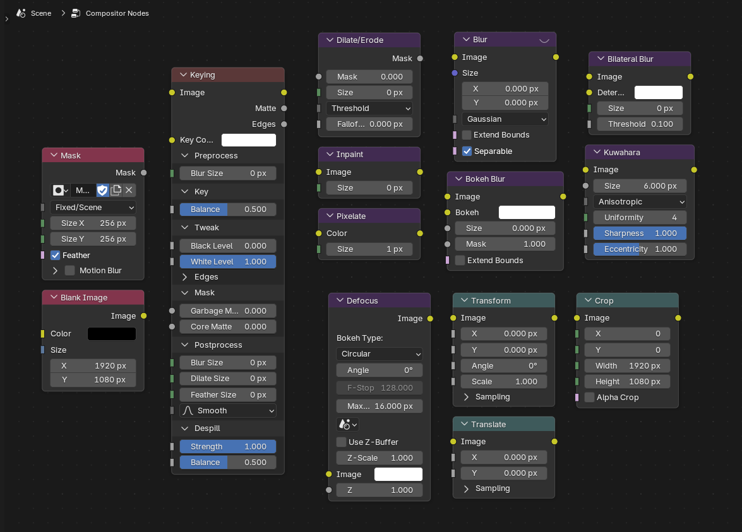Collapse the Crop node with its chevron

(x=588, y=301)
